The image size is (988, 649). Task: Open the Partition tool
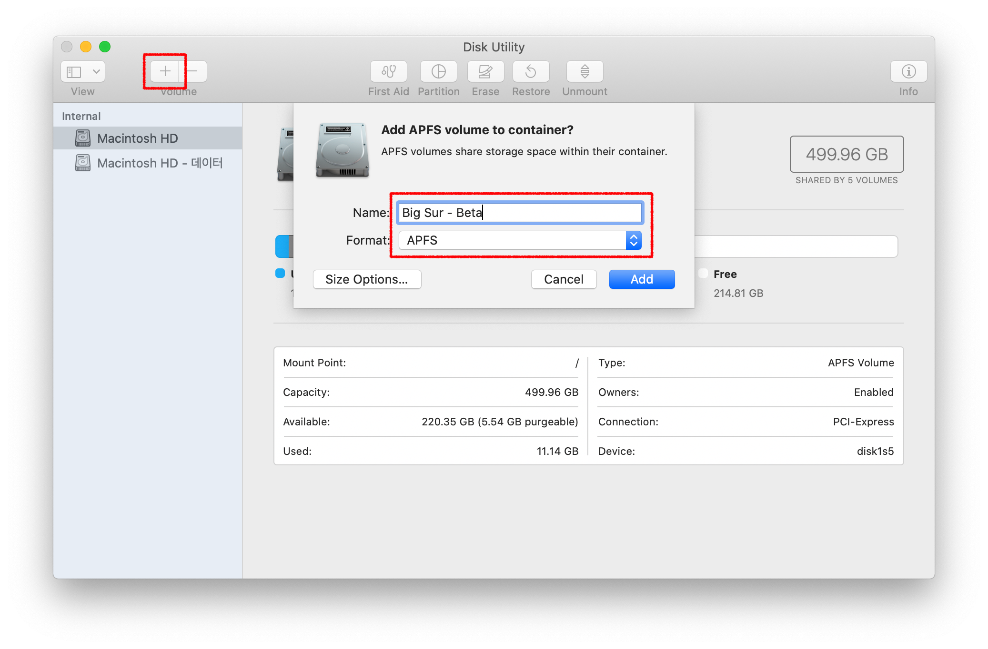pyautogui.click(x=438, y=71)
